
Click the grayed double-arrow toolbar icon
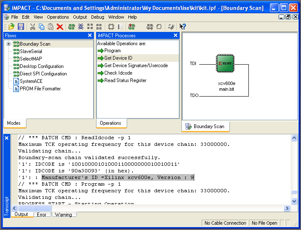[149, 27]
